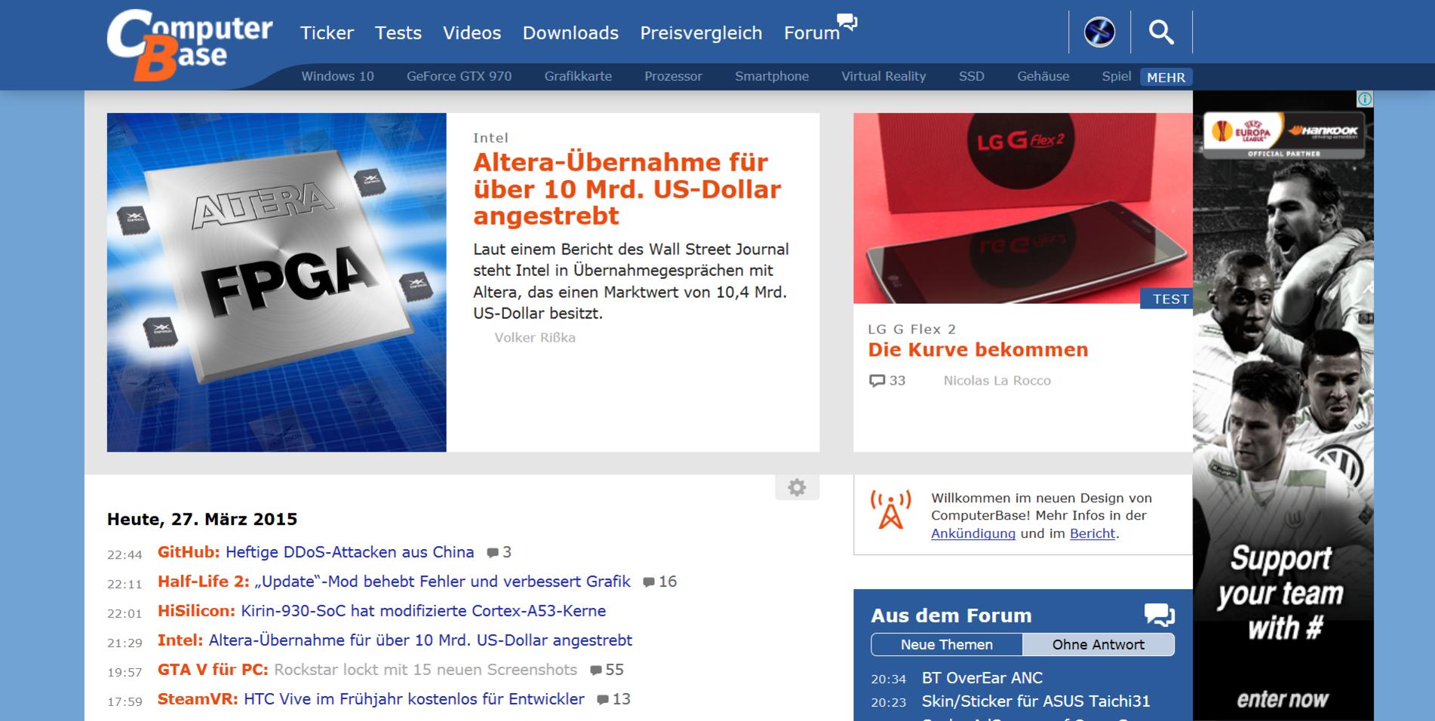Image resolution: width=1435 pixels, height=721 pixels.
Task: Open the Altera-Übernahme headline in featured box
Action: 626,189
